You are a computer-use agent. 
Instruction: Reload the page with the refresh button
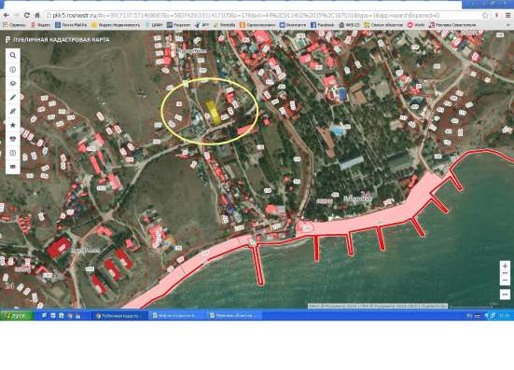pyautogui.click(x=27, y=15)
